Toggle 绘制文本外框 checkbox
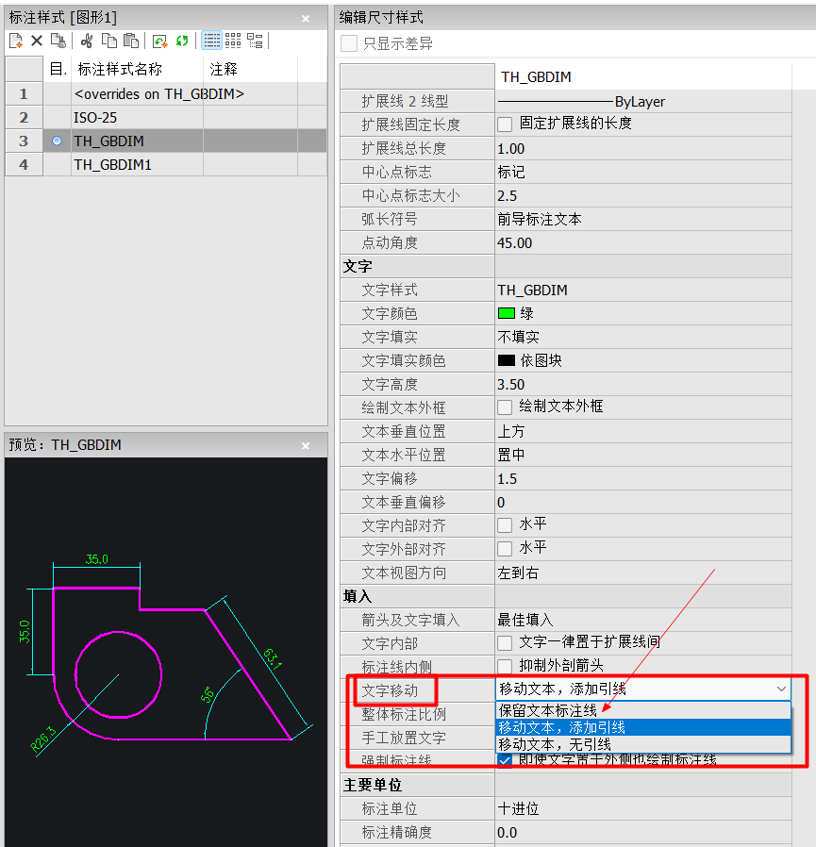Viewport: 816px width, 847px height. 505,407
